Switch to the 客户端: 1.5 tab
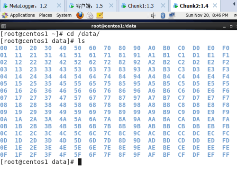 (x=91, y=6)
